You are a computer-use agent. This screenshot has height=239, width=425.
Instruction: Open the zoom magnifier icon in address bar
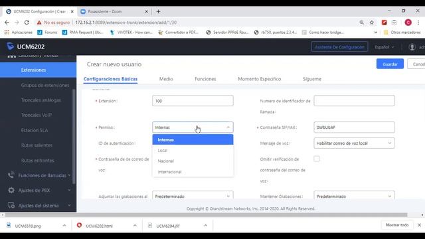point(361,23)
